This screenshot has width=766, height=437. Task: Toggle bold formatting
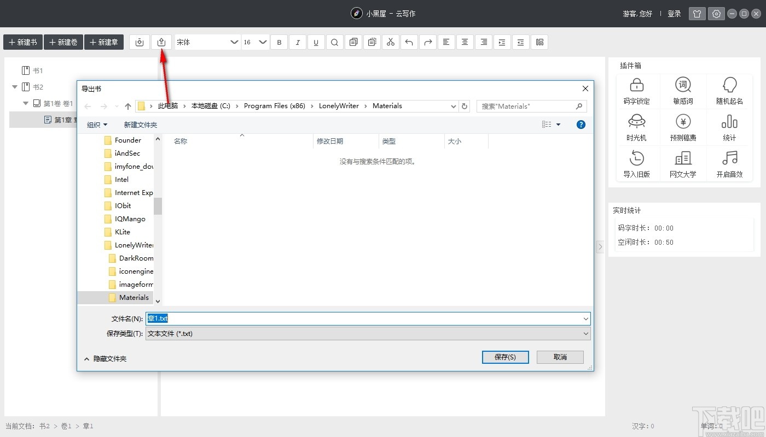click(279, 42)
